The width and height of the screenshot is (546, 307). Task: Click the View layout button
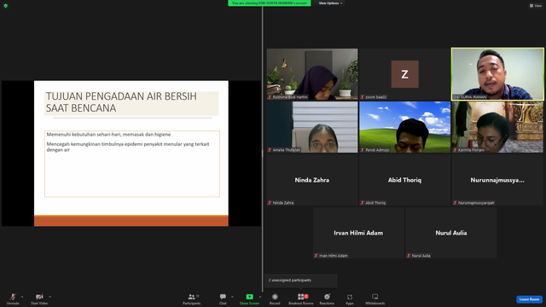[x=536, y=6]
